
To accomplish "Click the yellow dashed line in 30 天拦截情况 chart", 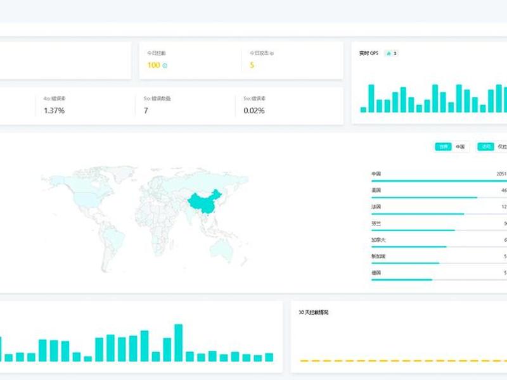I will 403,360.
